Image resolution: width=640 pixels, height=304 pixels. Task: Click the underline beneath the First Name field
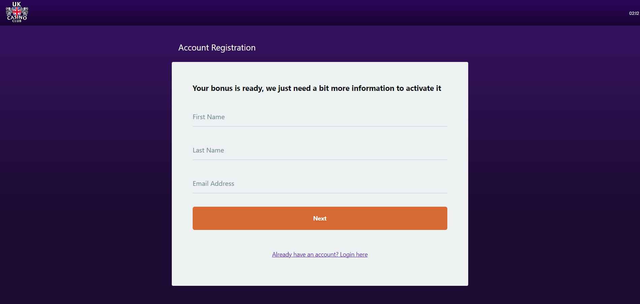point(320,126)
